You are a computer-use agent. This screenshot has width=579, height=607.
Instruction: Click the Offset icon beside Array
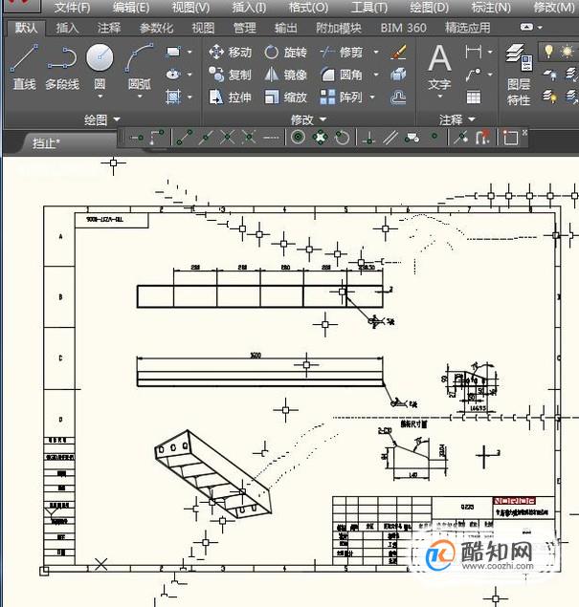tap(398, 97)
